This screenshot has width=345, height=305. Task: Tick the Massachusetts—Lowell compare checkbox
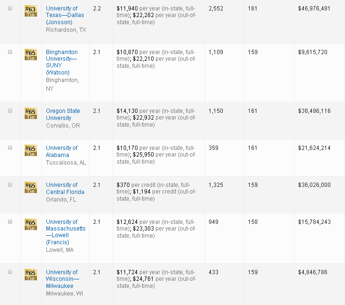coord(10,222)
